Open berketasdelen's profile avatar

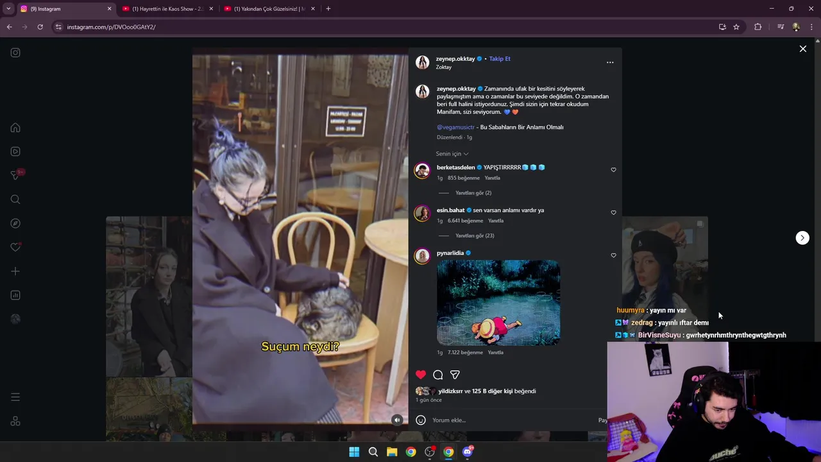point(422,171)
